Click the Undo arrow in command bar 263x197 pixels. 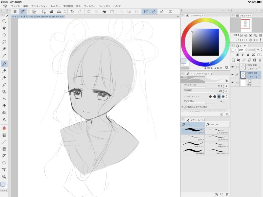[x=72, y=12]
